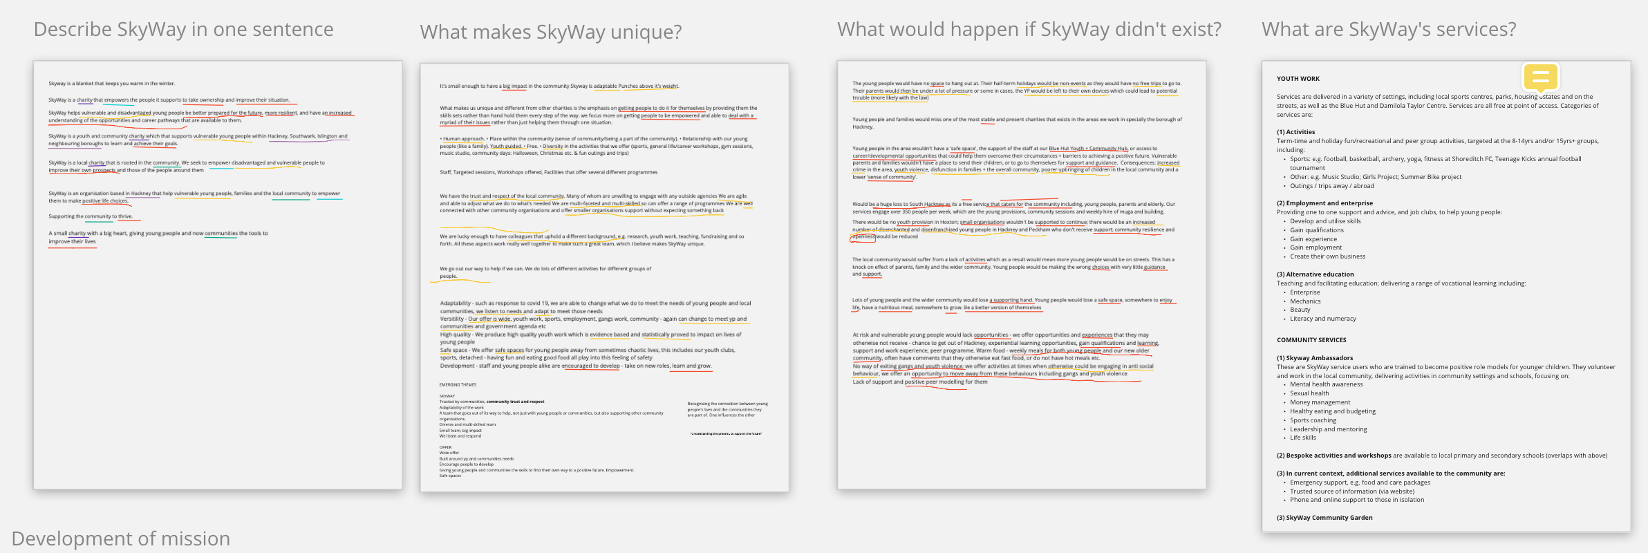Screen dimensions: 1648x553
Task: Click '(2) Bespoke activities and workshops' line
Action: tap(1442, 456)
